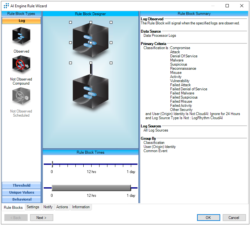250x225 pixels.
Task: Click the gray time range bar on second timeline
Action: pos(91,188)
